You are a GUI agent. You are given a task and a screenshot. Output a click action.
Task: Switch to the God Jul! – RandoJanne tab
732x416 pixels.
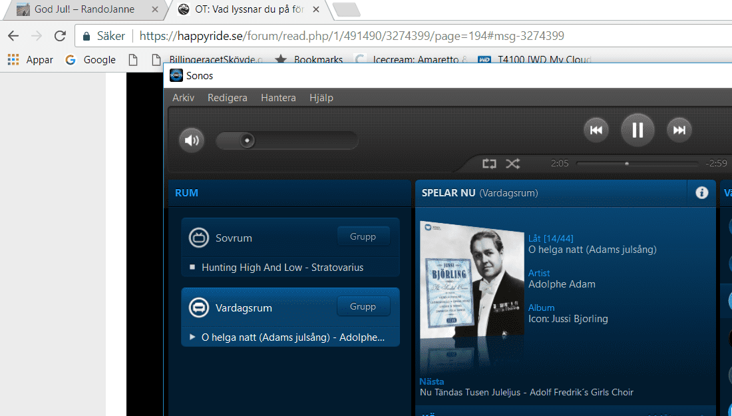(x=84, y=9)
